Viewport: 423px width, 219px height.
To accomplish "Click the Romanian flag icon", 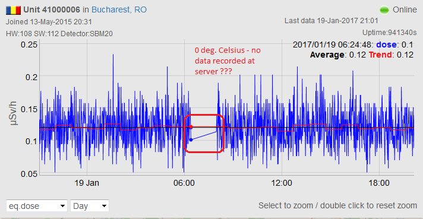I will (x=14, y=10).
